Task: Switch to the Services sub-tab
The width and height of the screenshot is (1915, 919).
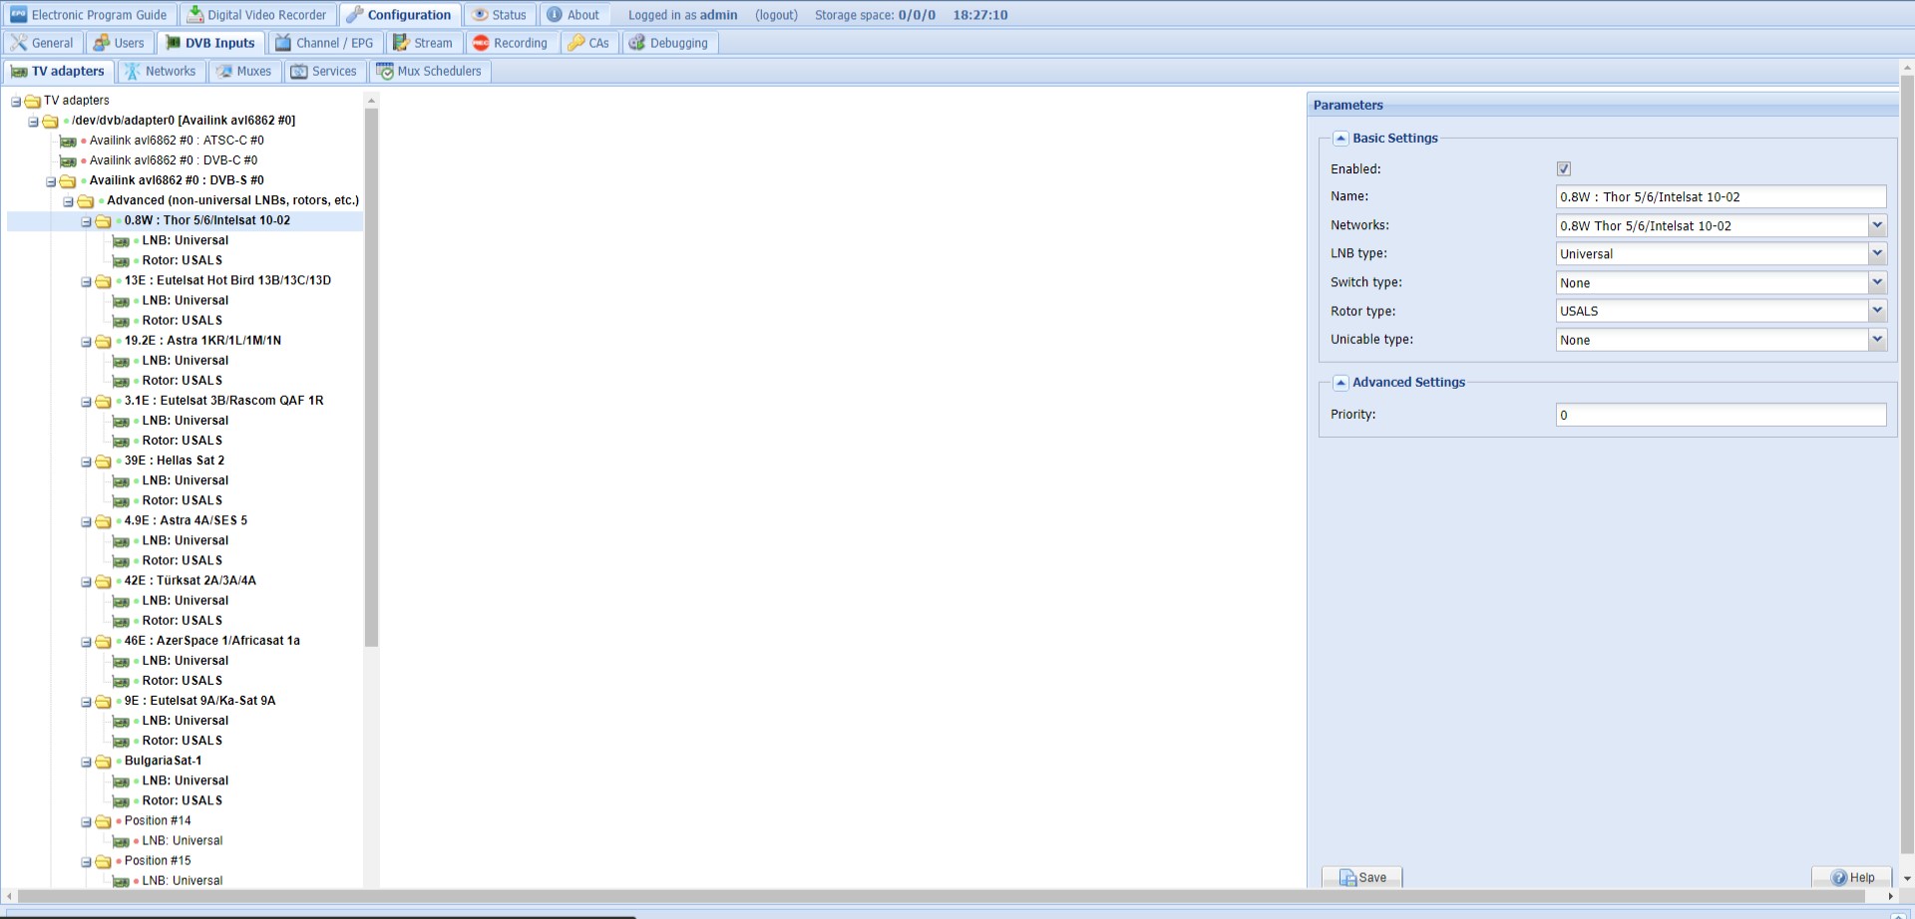Action: click(x=324, y=71)
